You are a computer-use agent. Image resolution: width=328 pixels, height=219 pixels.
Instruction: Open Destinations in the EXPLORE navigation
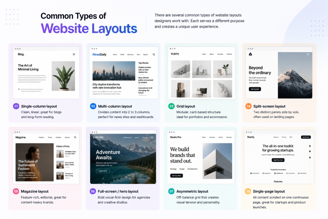(127, 138)
